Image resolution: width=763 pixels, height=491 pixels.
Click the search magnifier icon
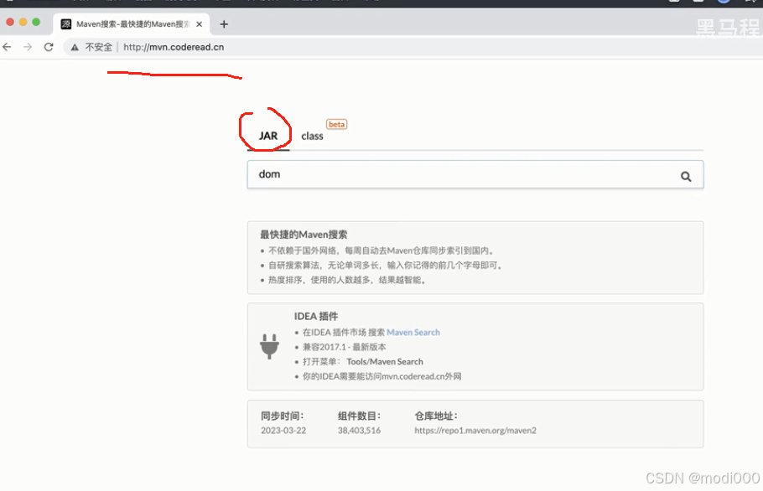click(686, 177)
